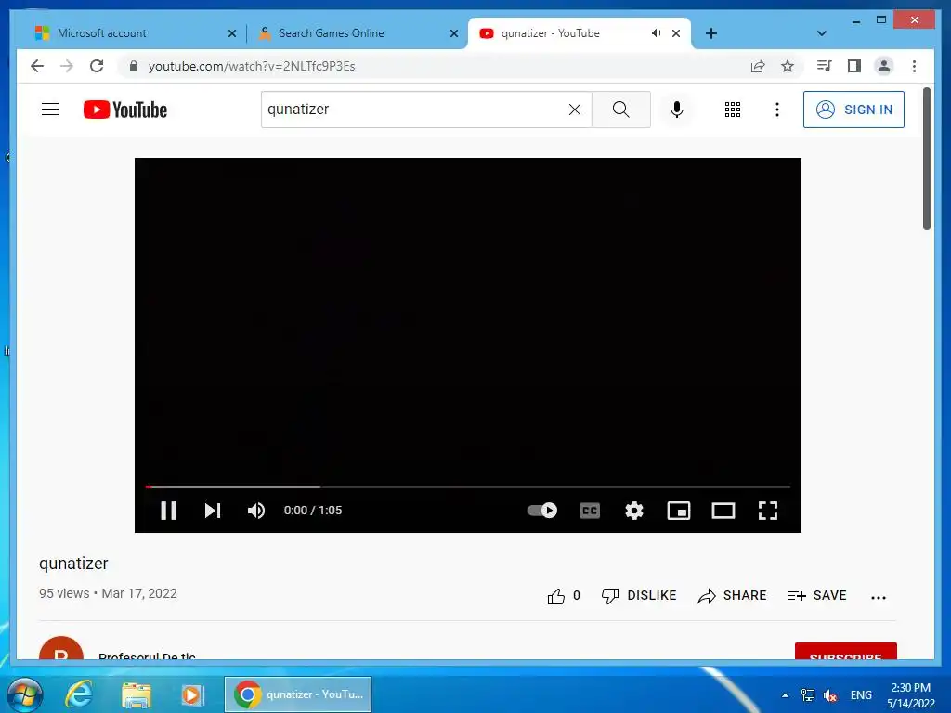Open Windows Media Player from taskbar
Viewport: 951px width, 713px height.
192,694
